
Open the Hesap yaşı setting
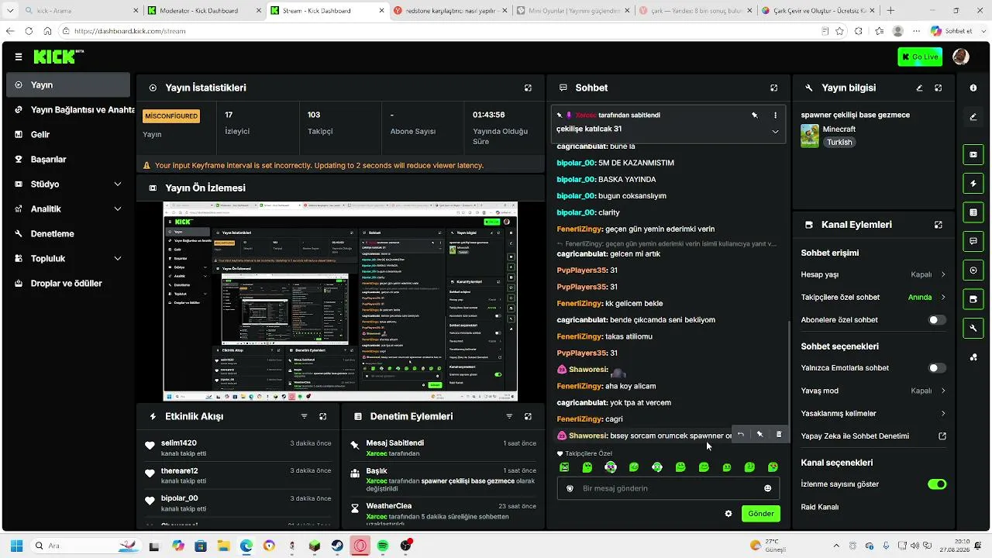point(873,274)
